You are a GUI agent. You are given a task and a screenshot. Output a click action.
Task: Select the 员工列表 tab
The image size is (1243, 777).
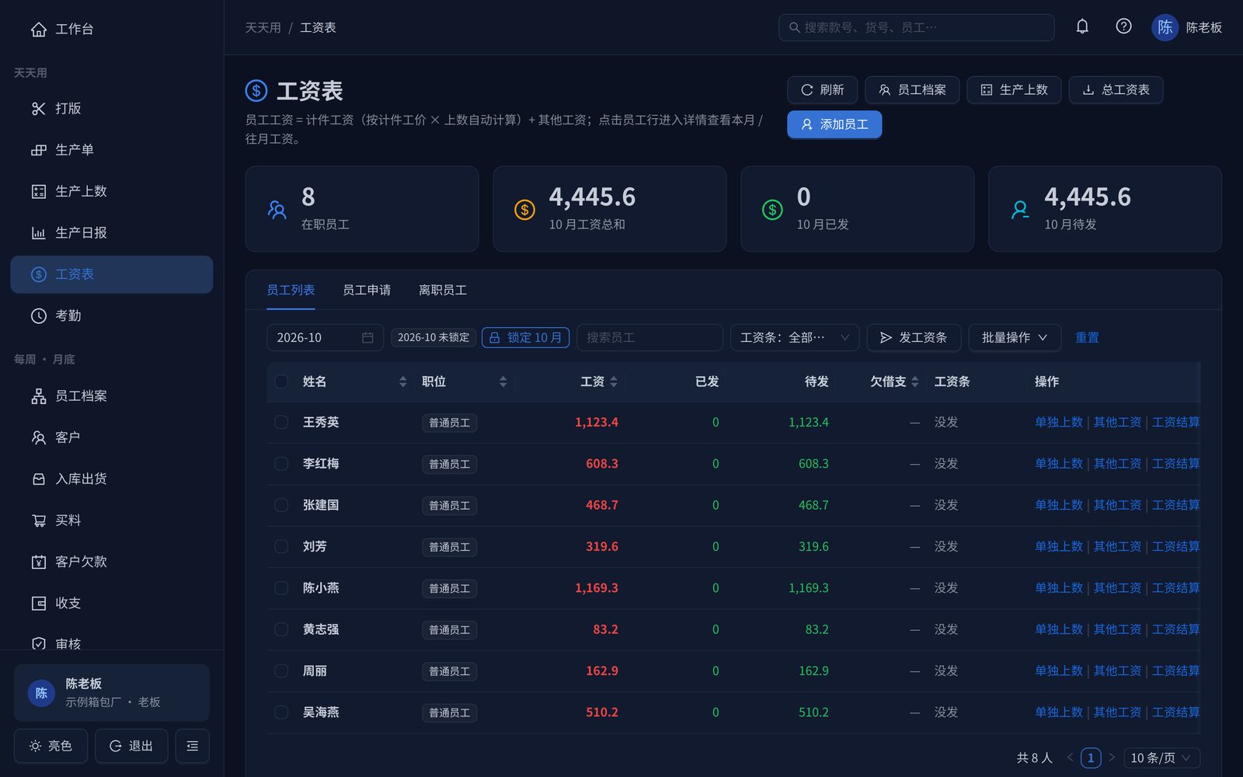point(291,290)
